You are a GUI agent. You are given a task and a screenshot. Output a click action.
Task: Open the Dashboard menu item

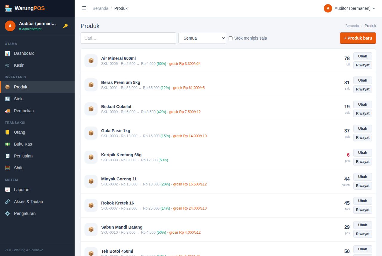click(37, 53)
